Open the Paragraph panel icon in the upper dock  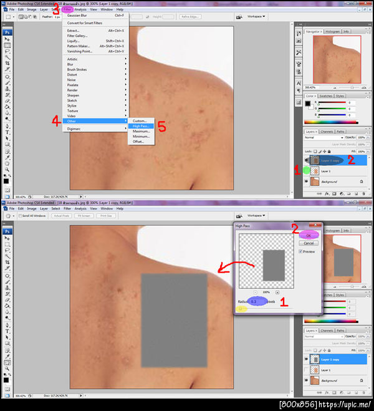pos(299,90)
